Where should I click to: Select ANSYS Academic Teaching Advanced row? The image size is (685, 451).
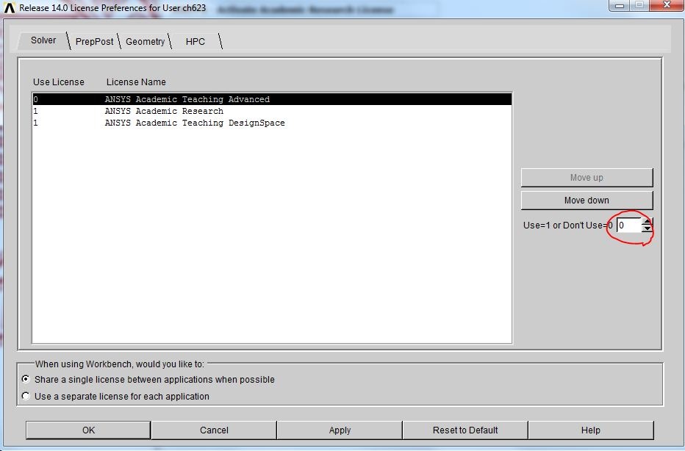click(272, 99)
